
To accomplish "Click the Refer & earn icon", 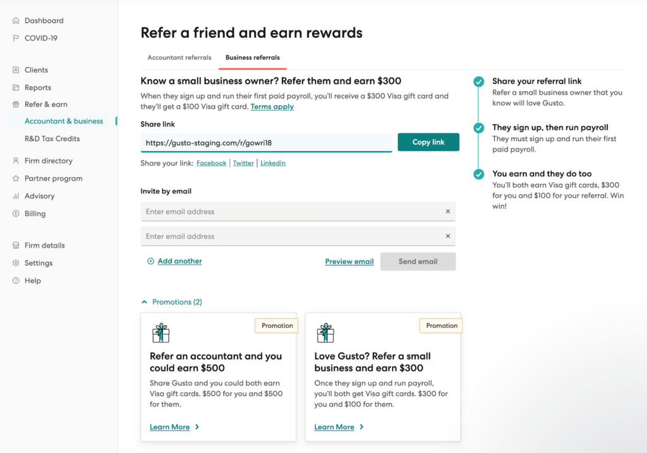I will click(15, 104).
